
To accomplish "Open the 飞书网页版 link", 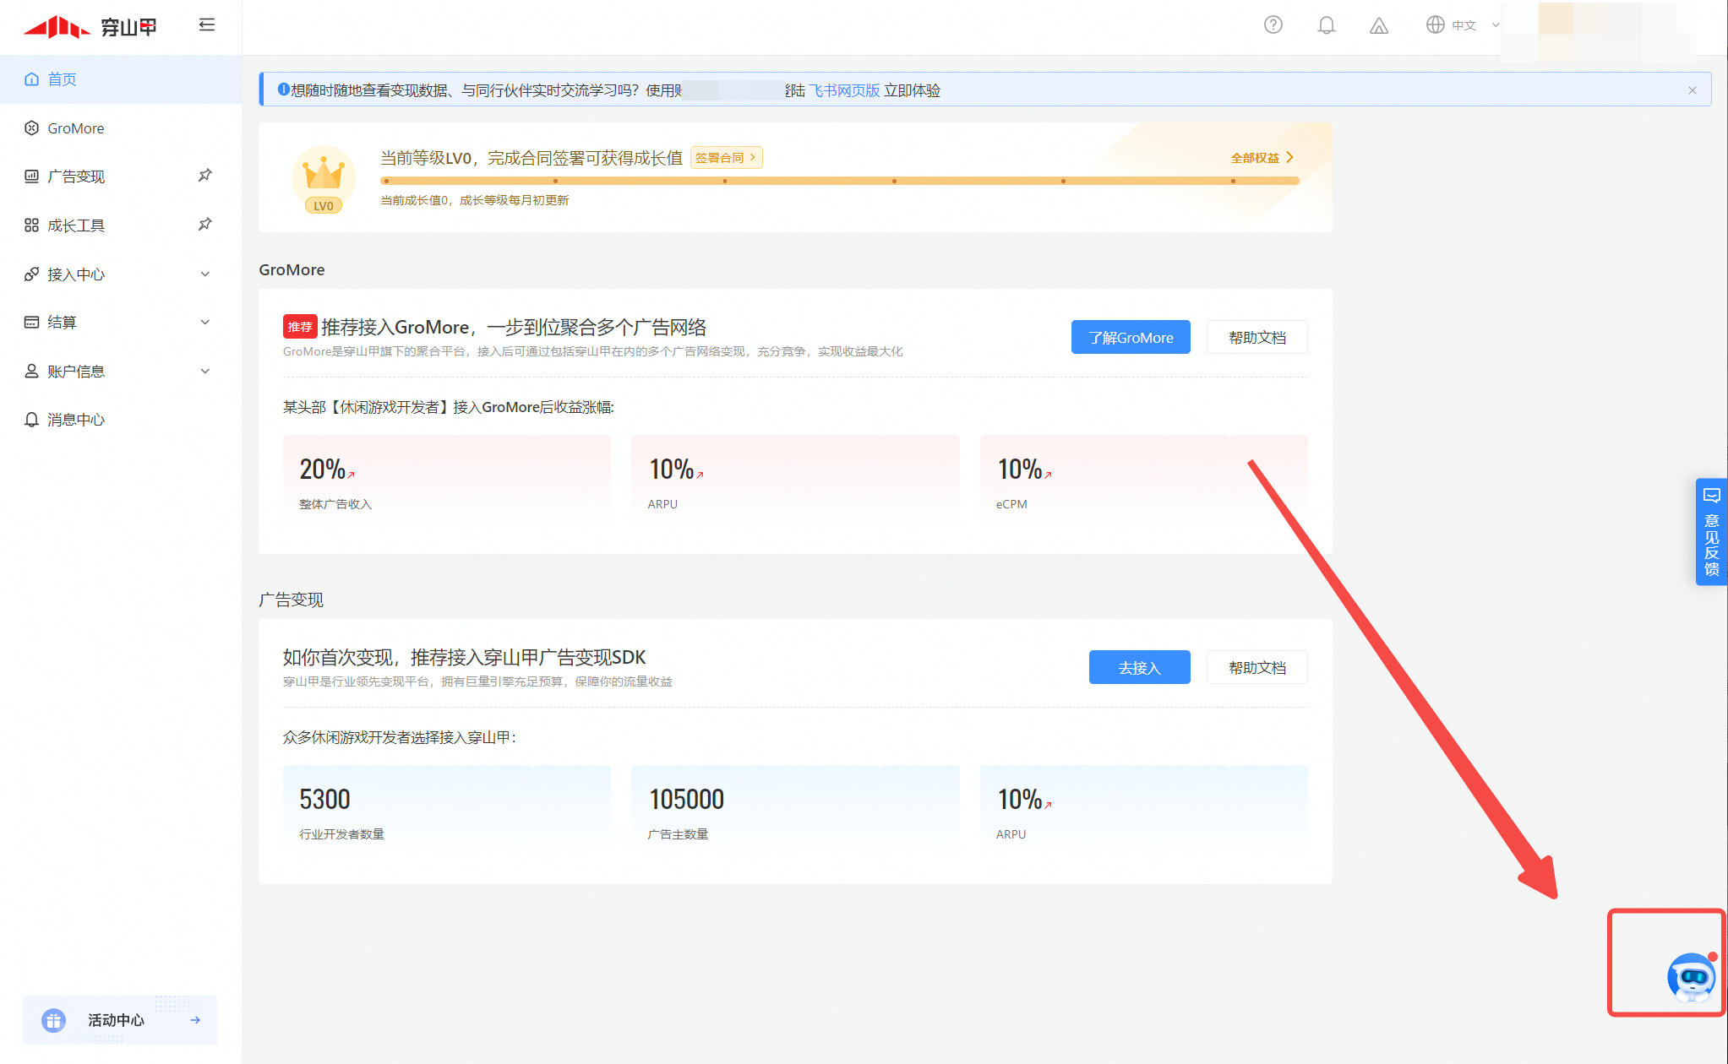I will [x=844, y=90].
